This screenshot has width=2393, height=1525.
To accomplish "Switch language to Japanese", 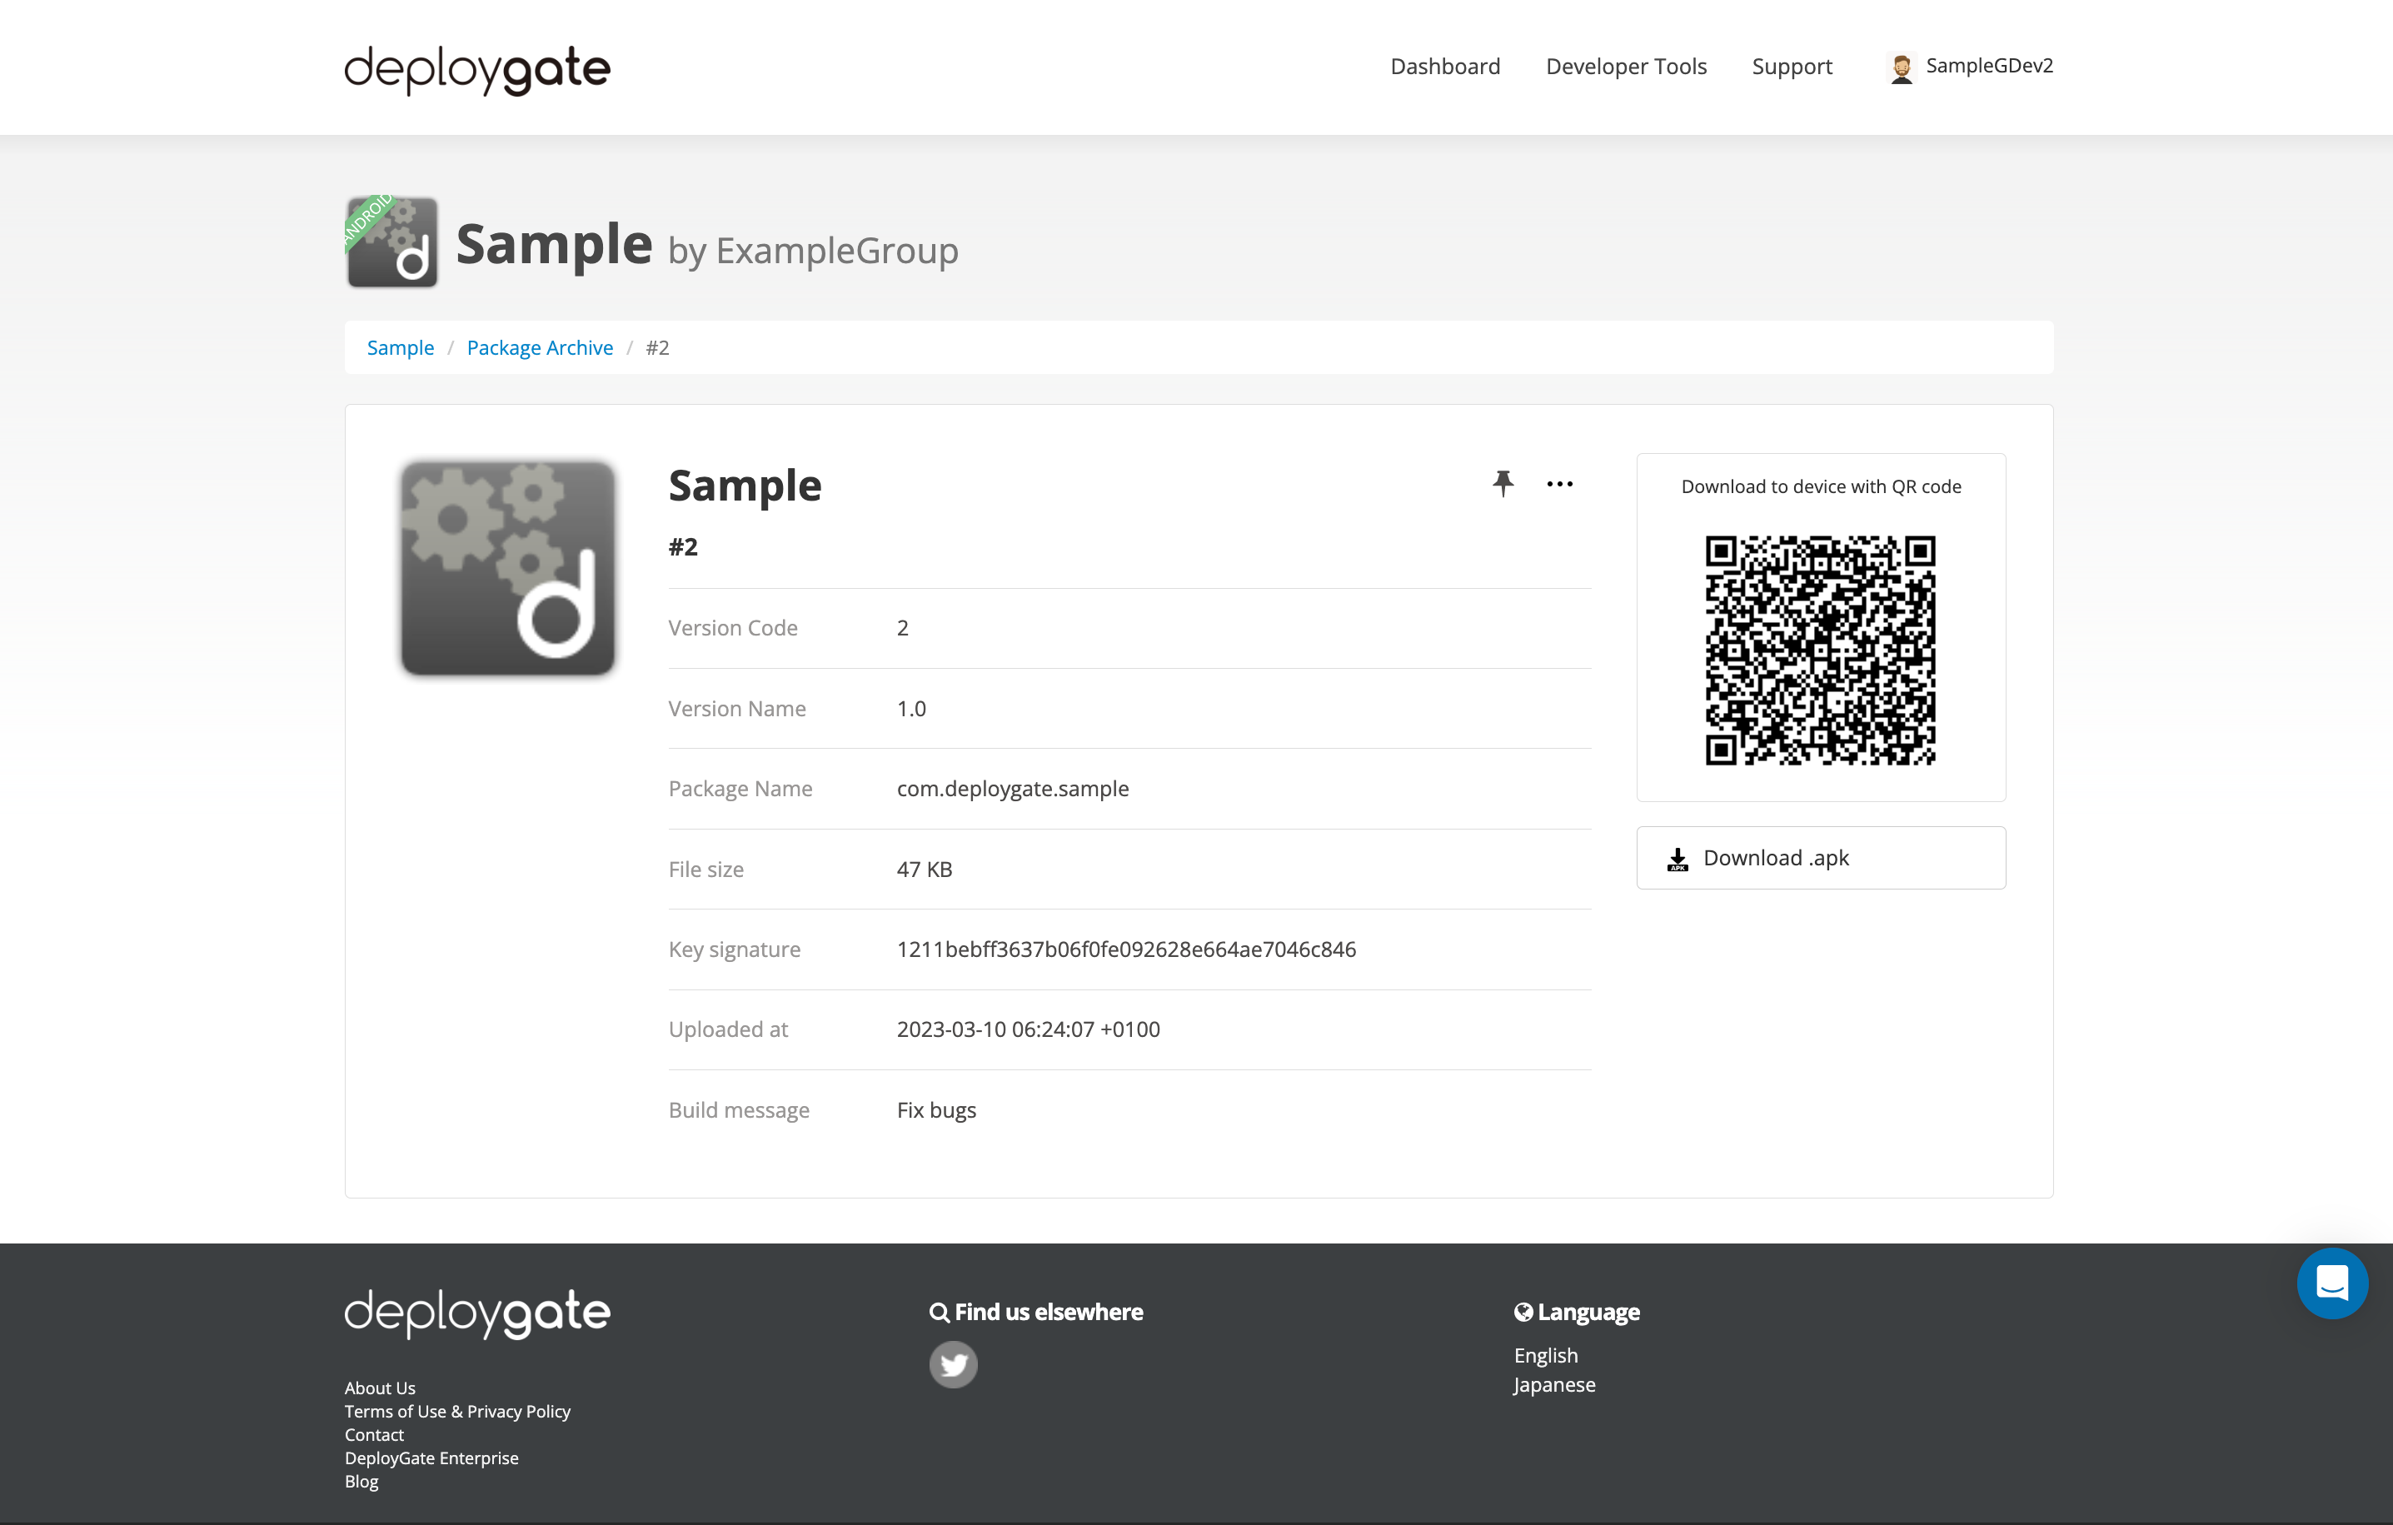I will pyautogui.click(x=1553, y=1384).
